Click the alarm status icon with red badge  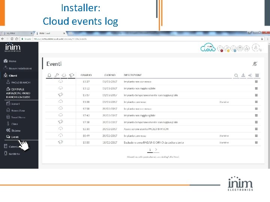(x=220, y=49)
